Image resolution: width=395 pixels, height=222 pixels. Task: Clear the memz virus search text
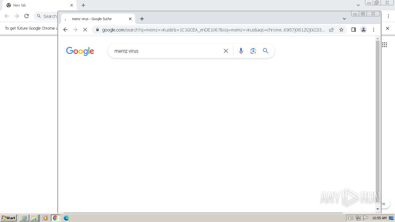[226, 51]
